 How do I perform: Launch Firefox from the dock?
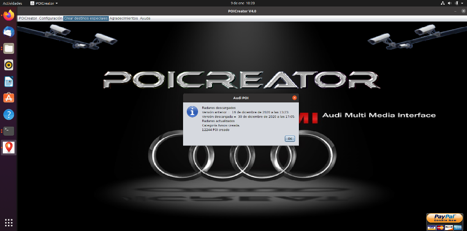[9, 15]
